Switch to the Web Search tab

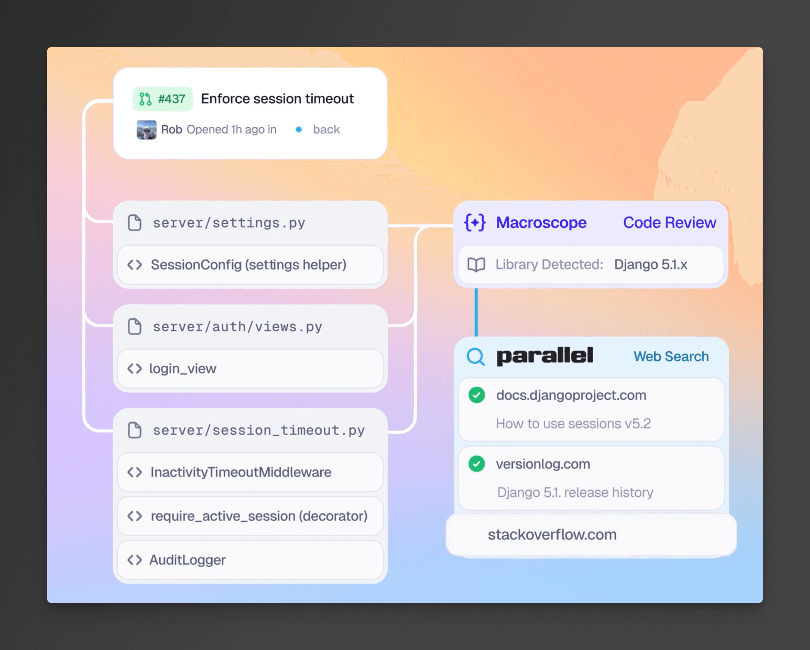(x=671, y=356)
